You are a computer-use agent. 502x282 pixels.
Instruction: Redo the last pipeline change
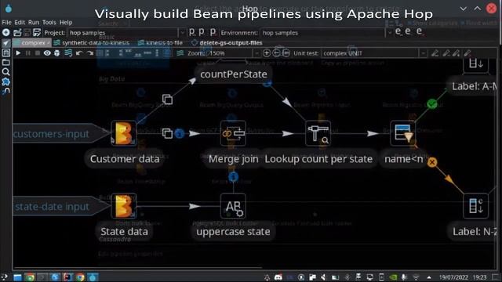point(90,53)
